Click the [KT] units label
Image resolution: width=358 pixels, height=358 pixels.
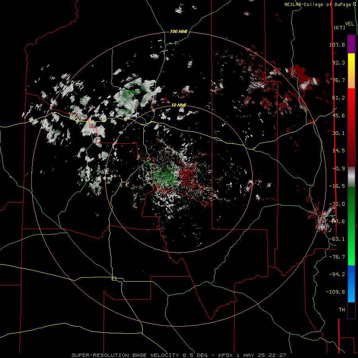coord(340,27)
